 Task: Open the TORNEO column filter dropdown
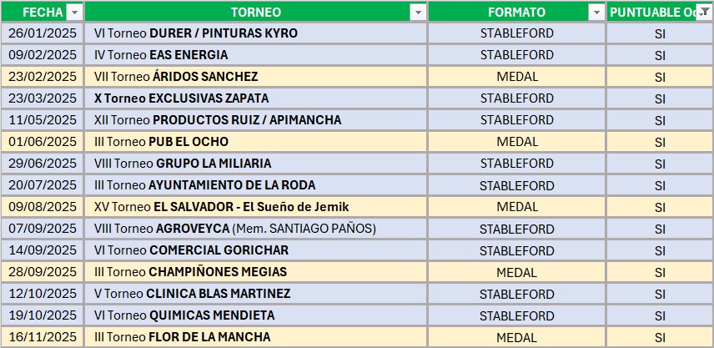[x=417, y=12]
